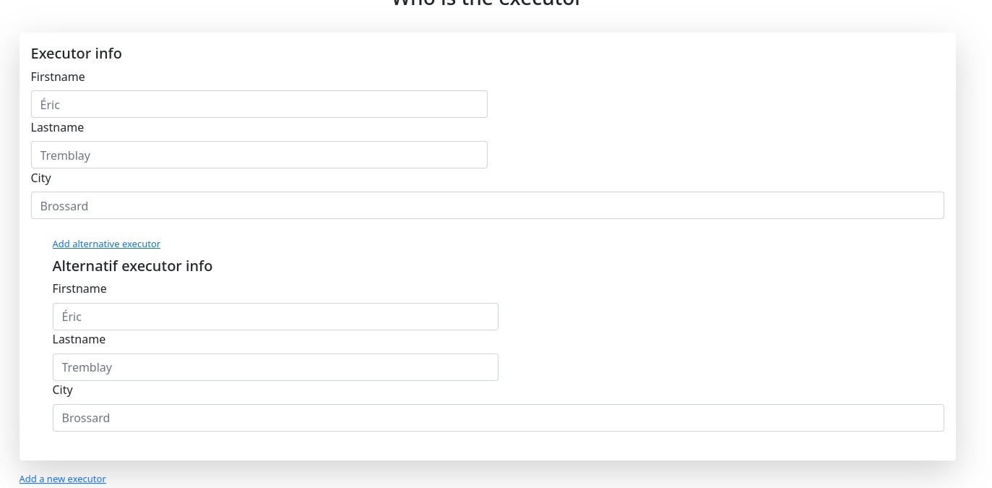Click the Firstname label under Alternatif executor info
Screen dimensions: 992x488
point(79,288)
